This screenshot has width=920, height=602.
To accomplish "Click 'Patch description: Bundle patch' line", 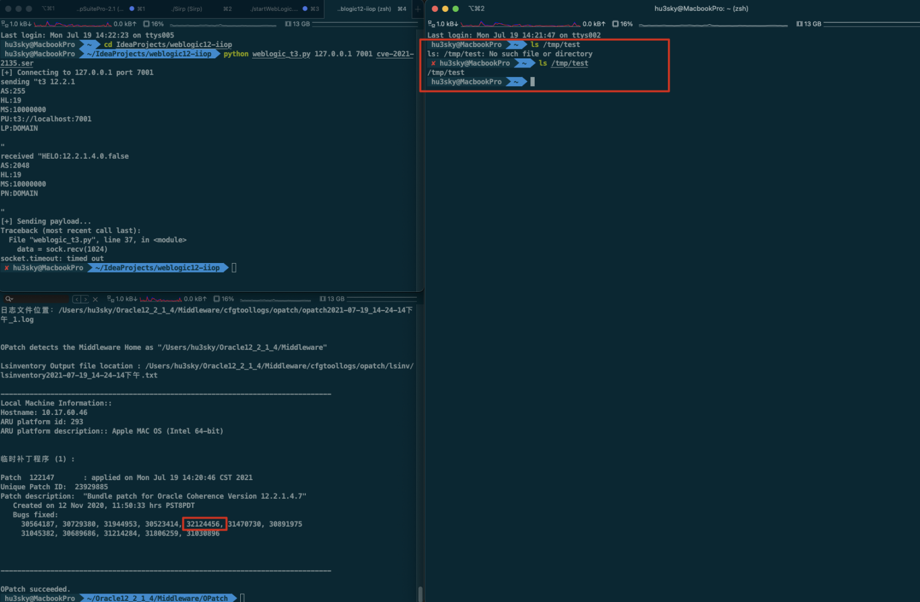I will point(153,496).
